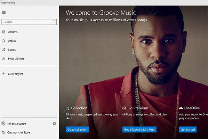The image size is (208, 139).
Task: Click the Now playing bars icon
Action: pyautogui.click(x=4, y=59)
